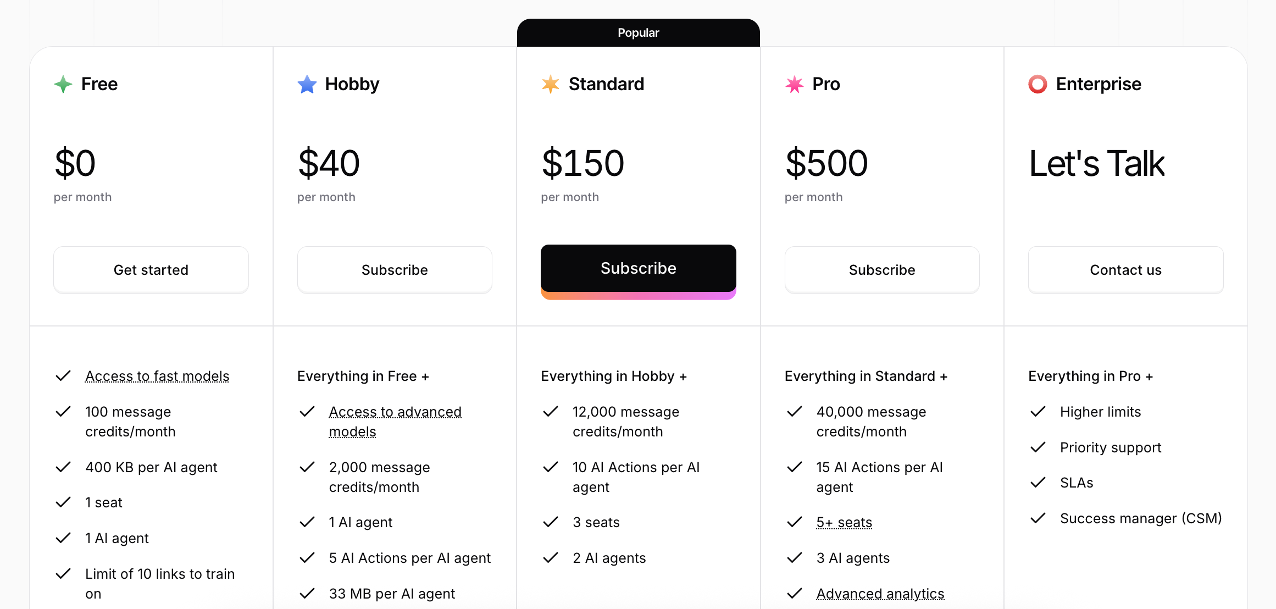This screenshot has width=1276, height=609.
Task: Click the blue star Hobby plan icon
Action: (x=307, y=84)
